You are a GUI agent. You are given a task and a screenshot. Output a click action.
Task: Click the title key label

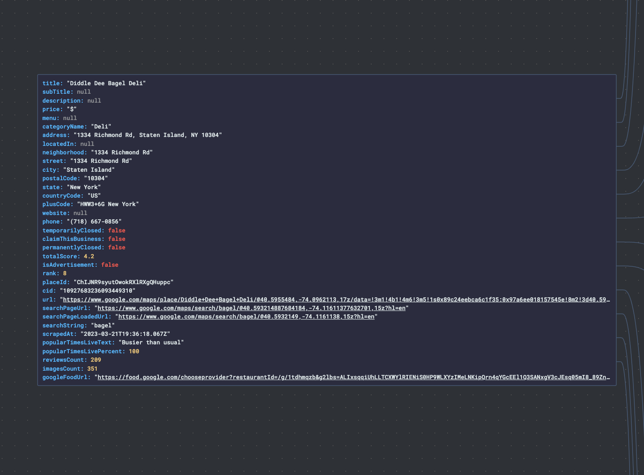click(53, 83)
